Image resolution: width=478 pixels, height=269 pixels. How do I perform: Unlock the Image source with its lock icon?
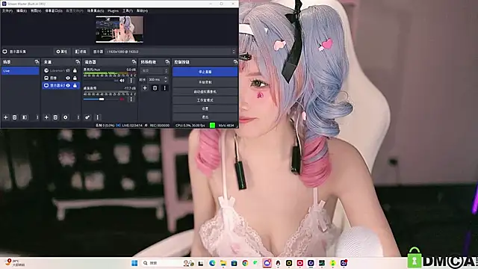click(x=75, y=78)
